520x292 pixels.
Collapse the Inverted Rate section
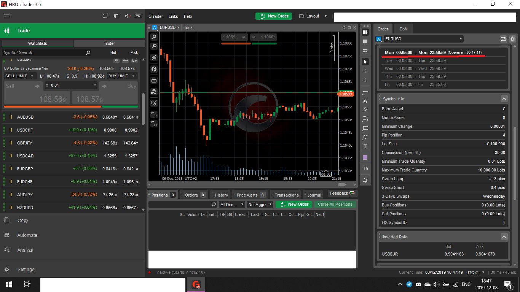pyautogui.click(x=504, y=237)
